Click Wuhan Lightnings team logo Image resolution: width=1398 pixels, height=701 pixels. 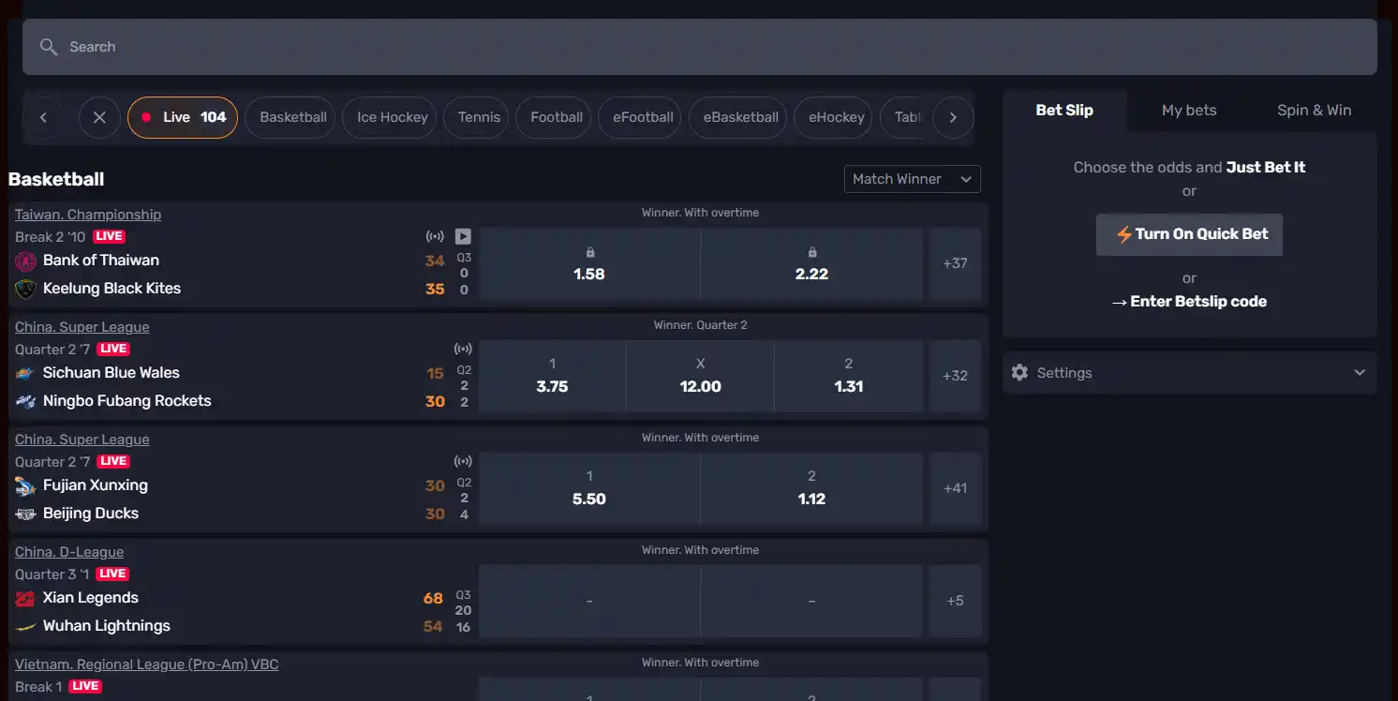[x=25, y=626]
